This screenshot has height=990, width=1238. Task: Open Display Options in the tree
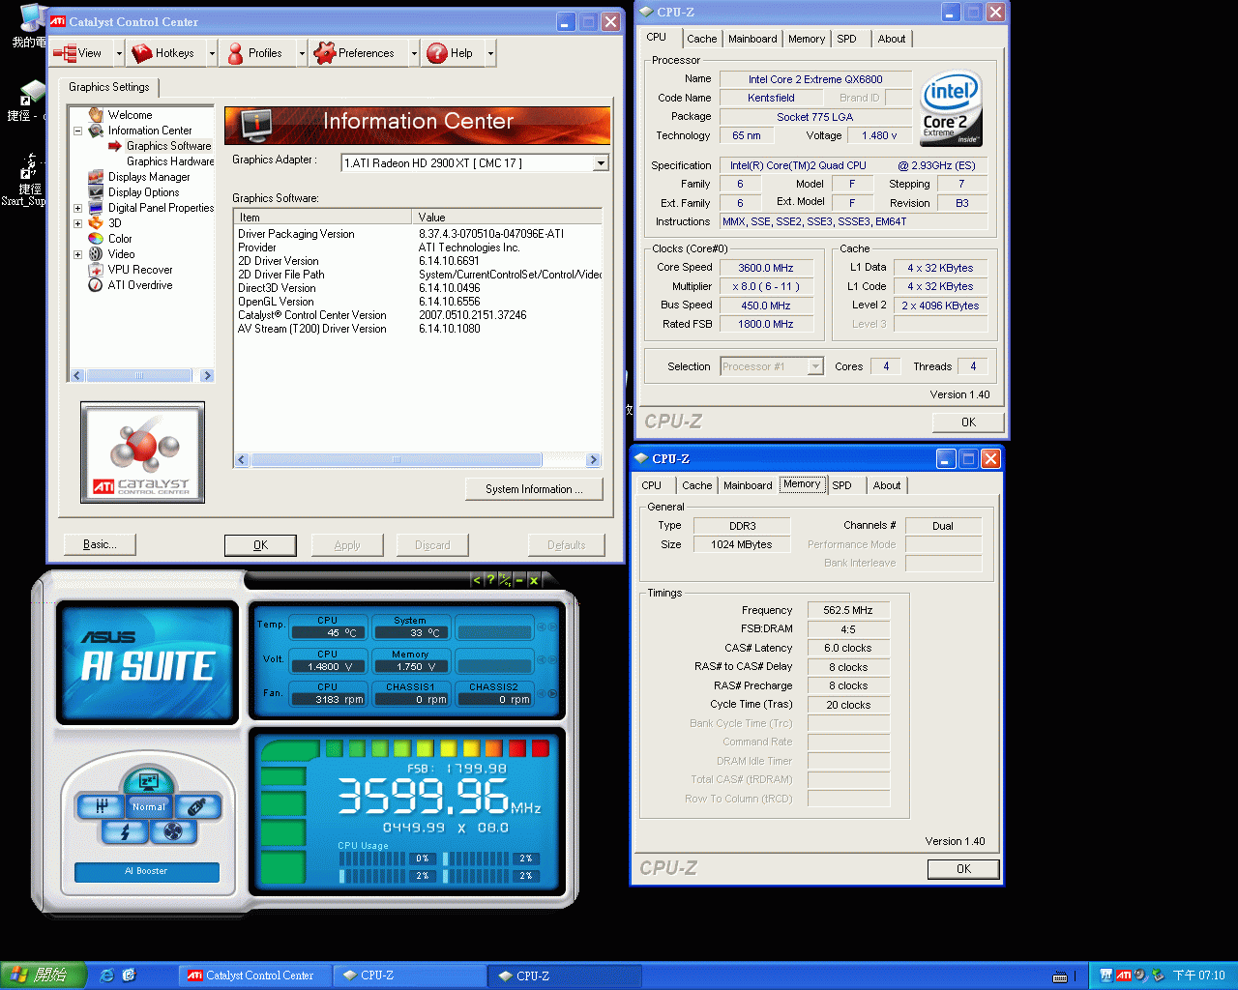(x=143, y=192)
